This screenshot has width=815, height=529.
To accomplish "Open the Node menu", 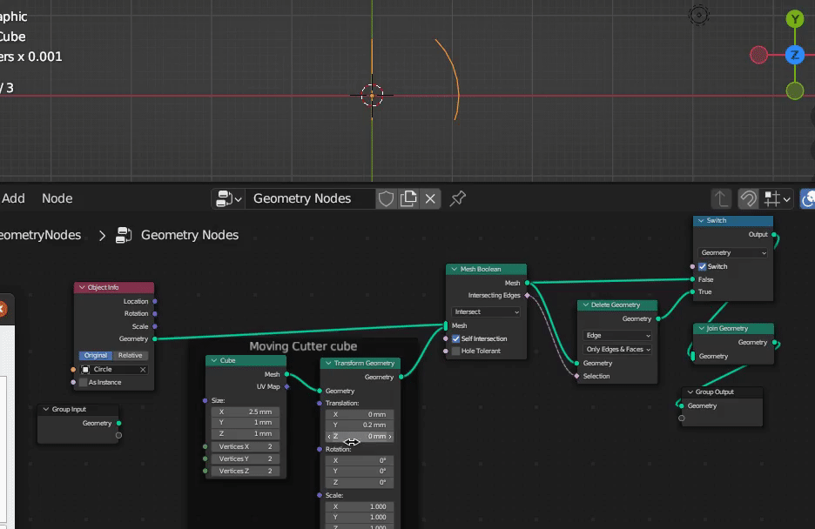I will (57, 198).
